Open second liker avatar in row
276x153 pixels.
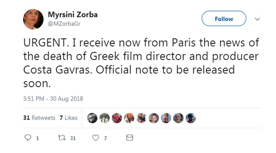coord(105,118)
